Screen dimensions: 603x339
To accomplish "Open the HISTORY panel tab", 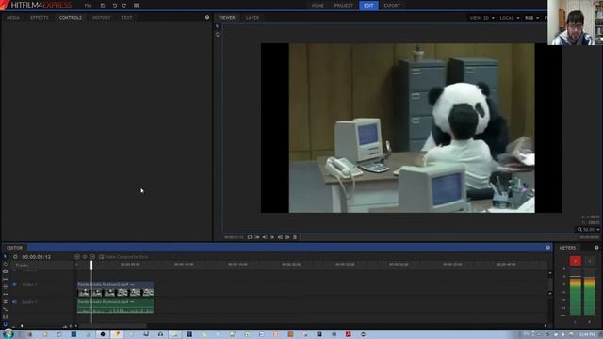I will (102, 18).
